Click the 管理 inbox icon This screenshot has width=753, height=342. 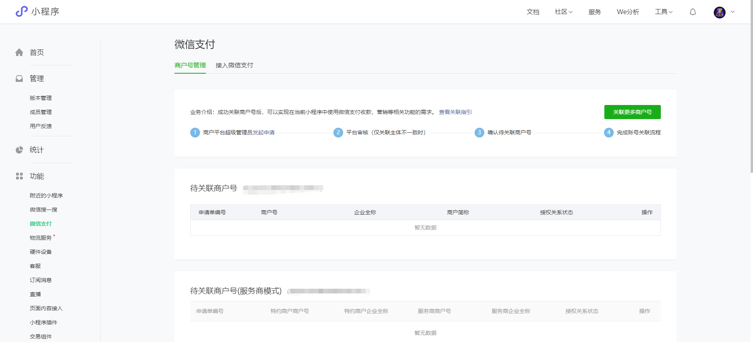19,78
